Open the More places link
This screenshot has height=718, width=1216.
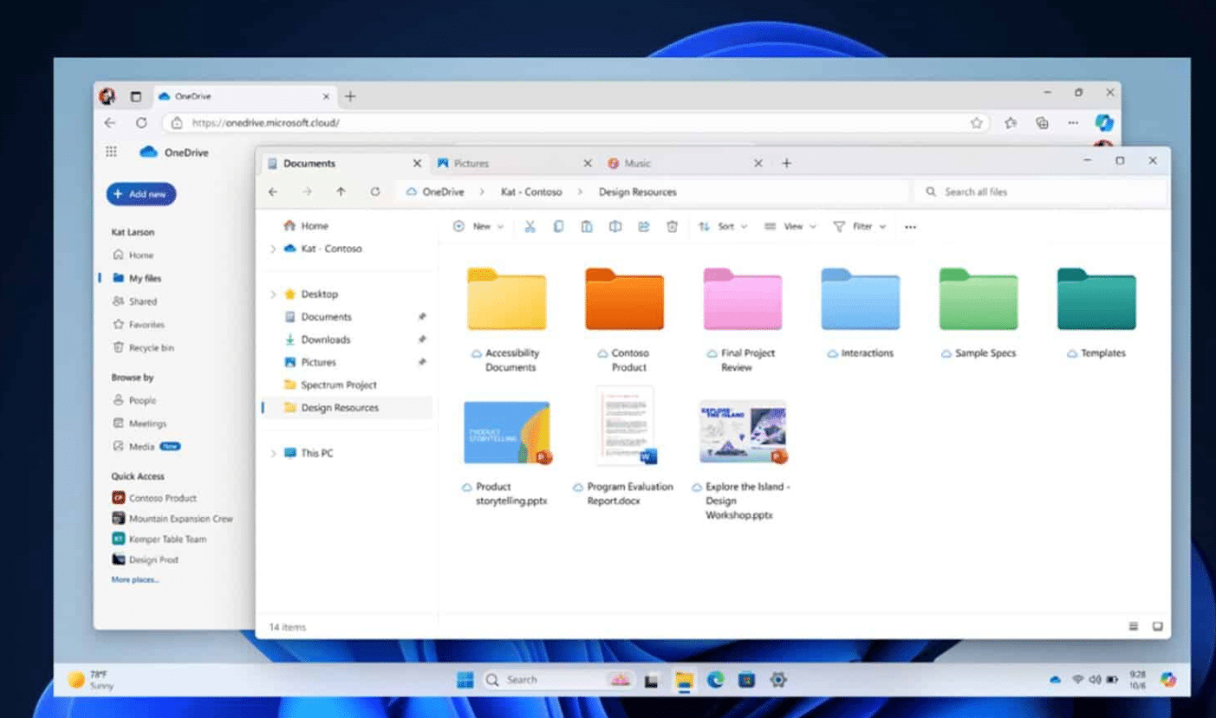point(135,579)
